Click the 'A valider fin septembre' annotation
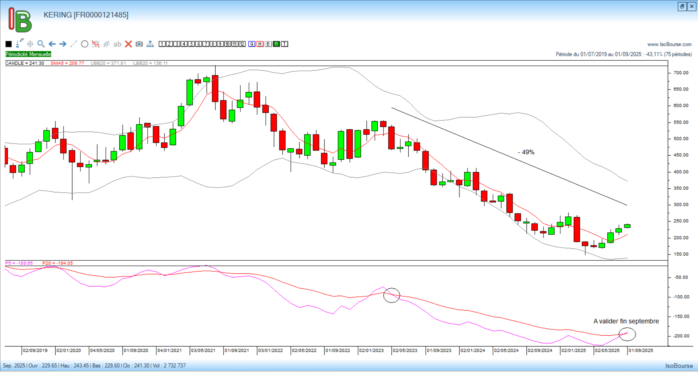Screen dimensions: 698x372 click(626, 321)
